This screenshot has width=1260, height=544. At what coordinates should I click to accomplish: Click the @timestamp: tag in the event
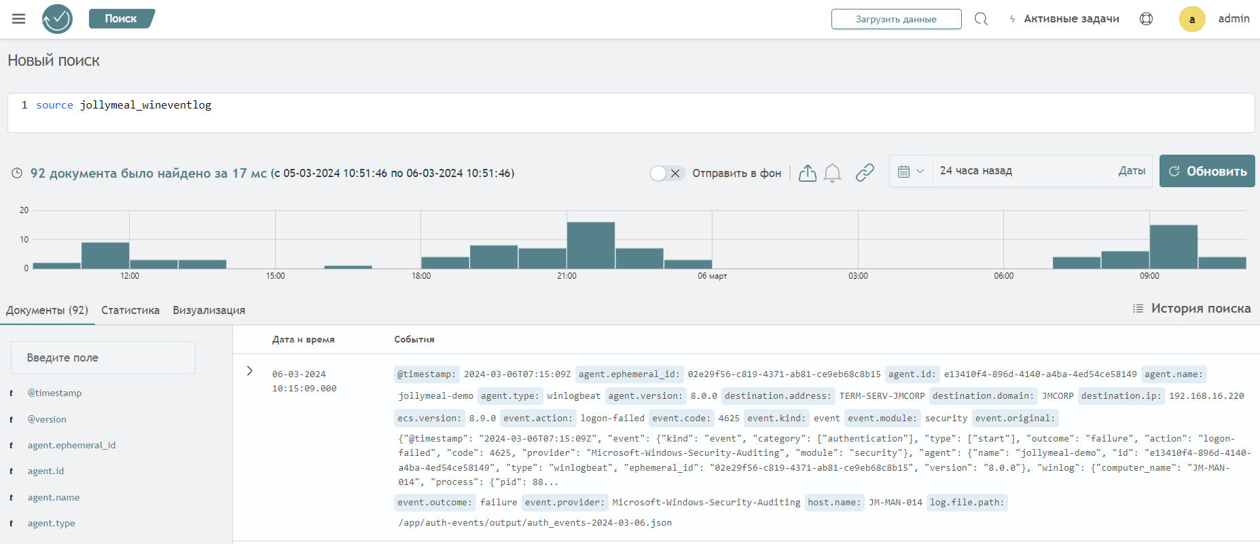427,374
